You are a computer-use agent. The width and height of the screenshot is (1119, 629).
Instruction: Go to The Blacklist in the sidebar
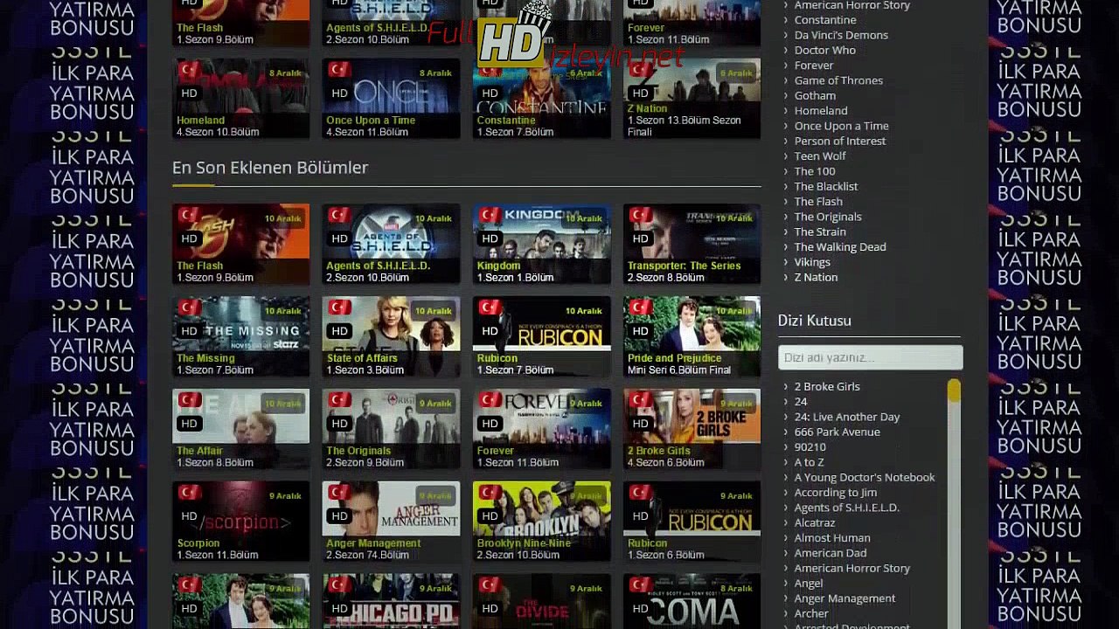(x=826, y=186)
